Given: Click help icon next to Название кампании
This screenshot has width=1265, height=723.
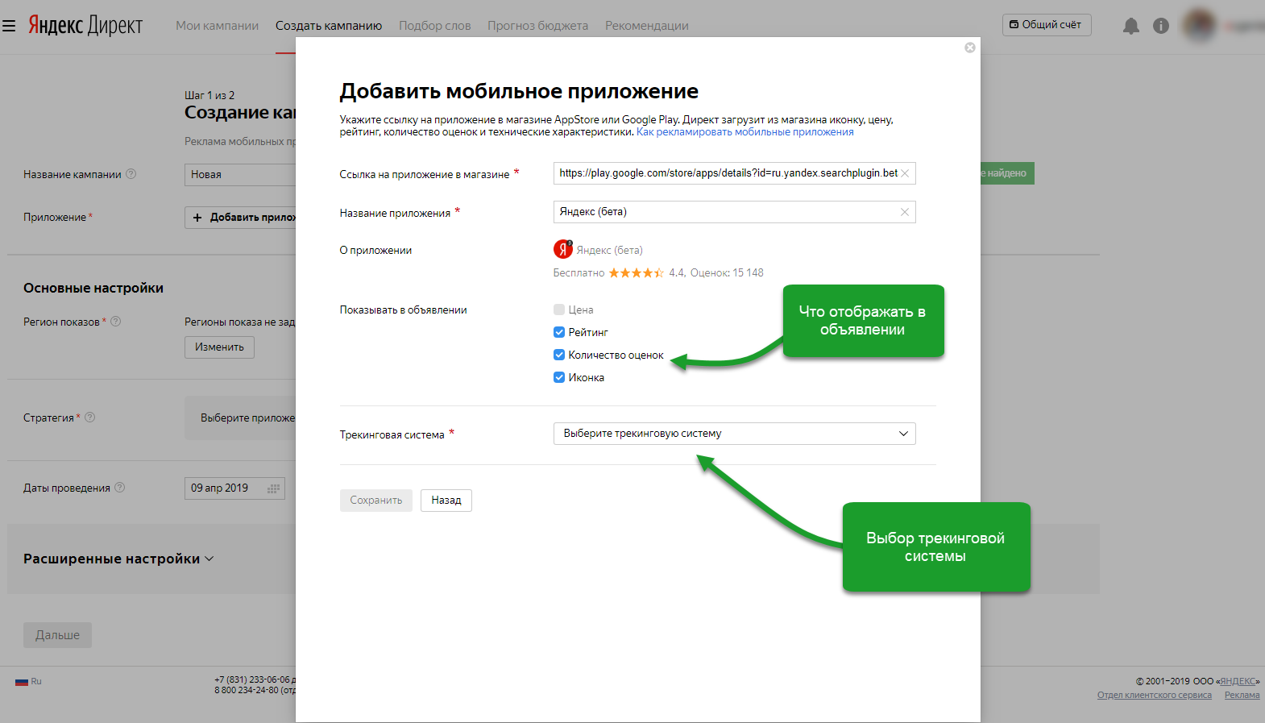Looking at the screenshot, I should (131, 174).
